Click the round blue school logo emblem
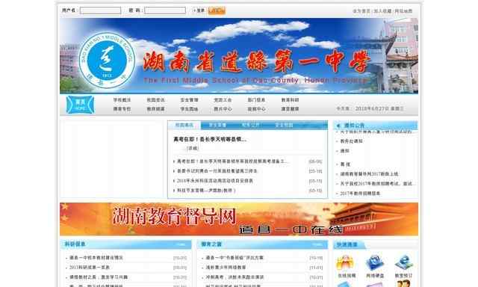 click(107, 60)
